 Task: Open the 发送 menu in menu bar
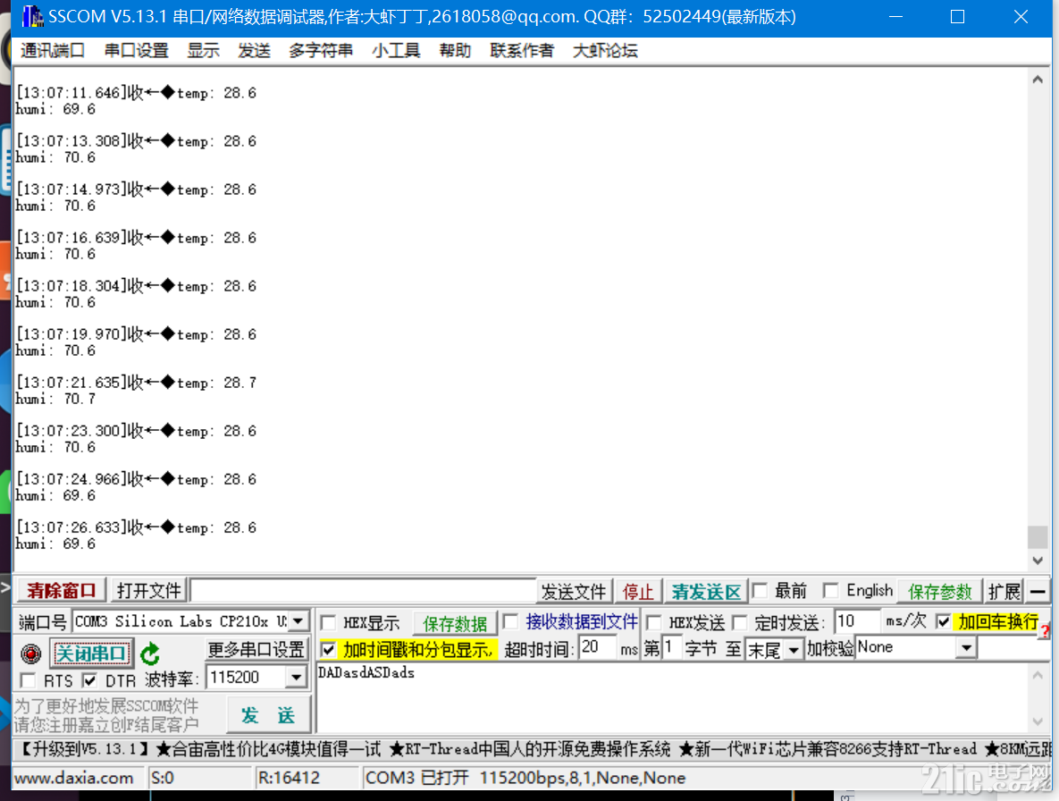pos(254,51)
